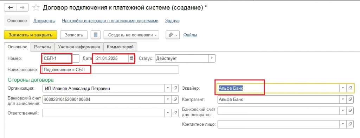Open Настройки интеграции с платежными системами link
The width and height of the screenshot is (360, 138).
pyautogui.click(x=110, y=21)
